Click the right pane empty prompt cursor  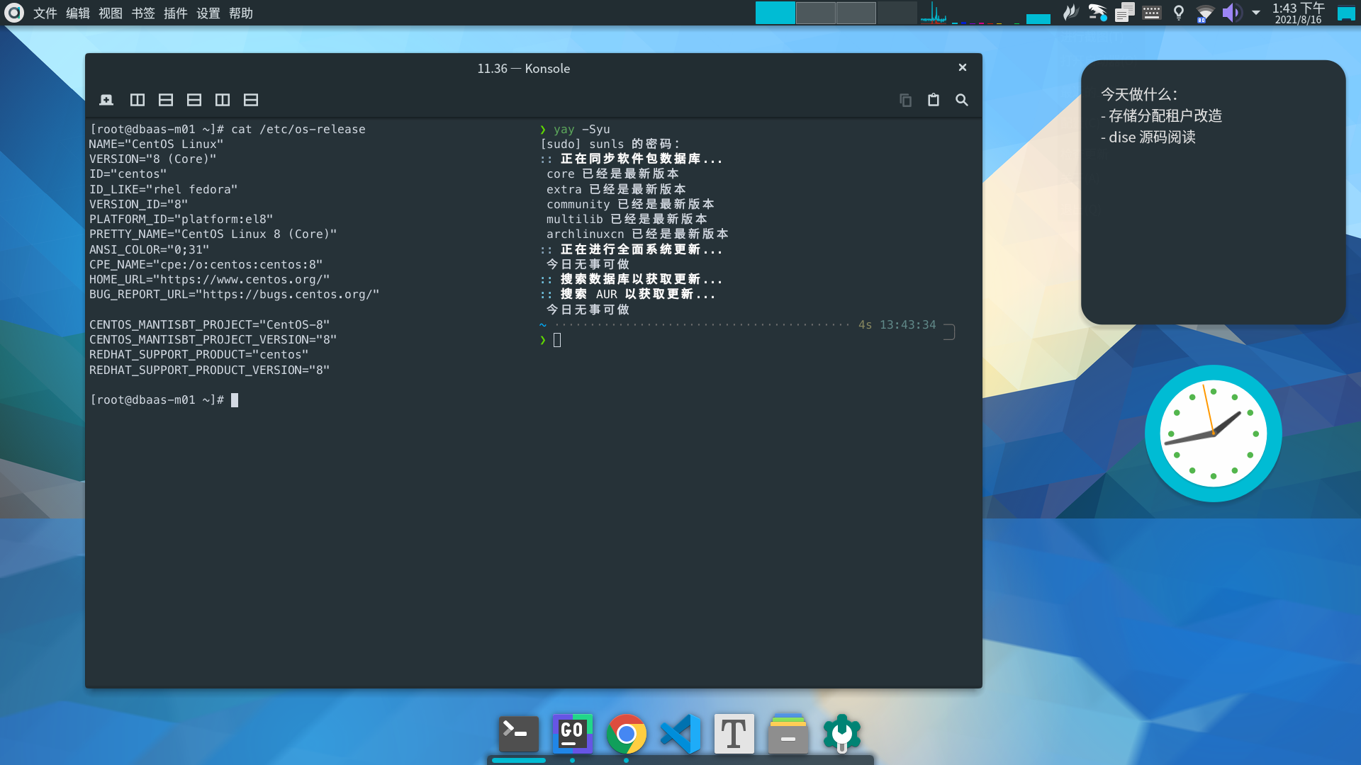pyautogui.click(x=557, y=340)
